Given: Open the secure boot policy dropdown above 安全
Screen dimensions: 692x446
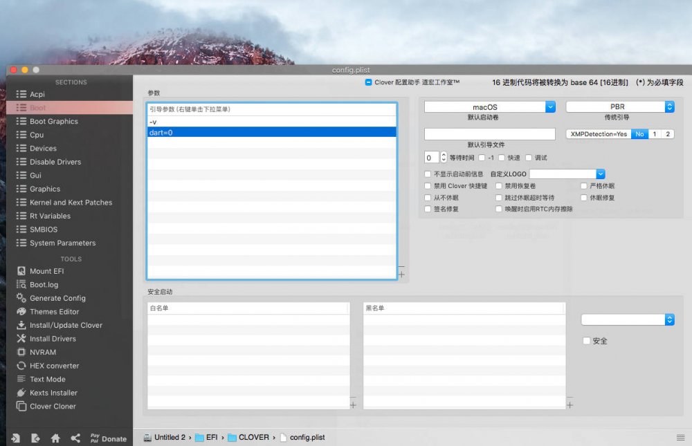Looking at the screenshot, I should (628, 319).
